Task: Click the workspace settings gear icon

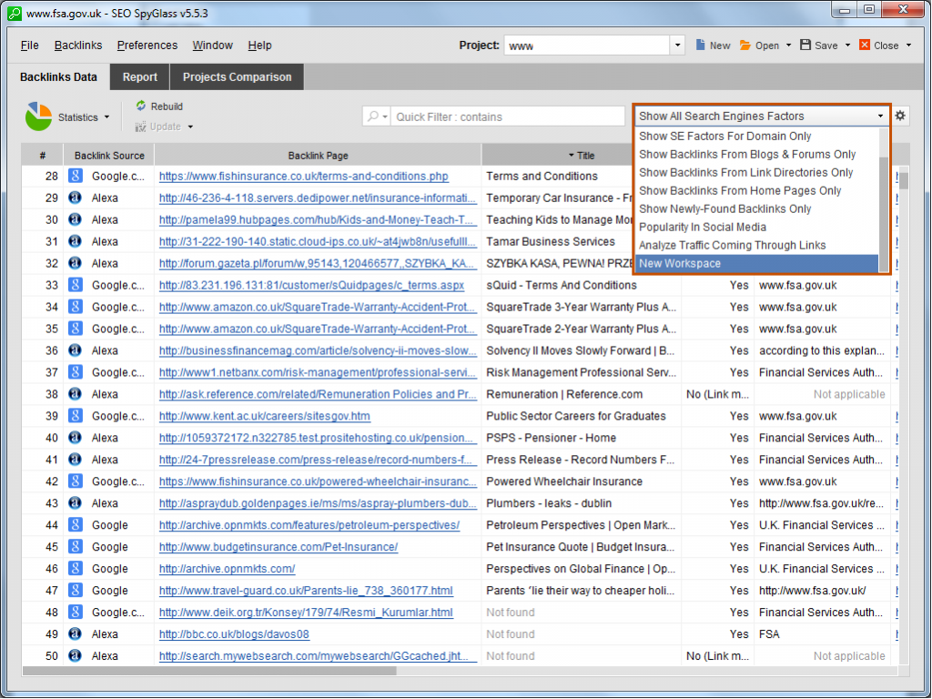Action: pos(900,116)
